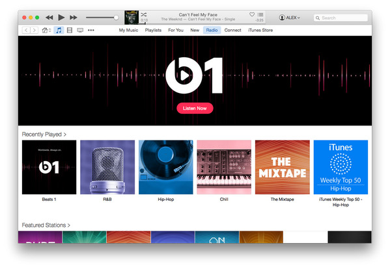Open The Mixtape station thumbnail

tap(283, 167)
